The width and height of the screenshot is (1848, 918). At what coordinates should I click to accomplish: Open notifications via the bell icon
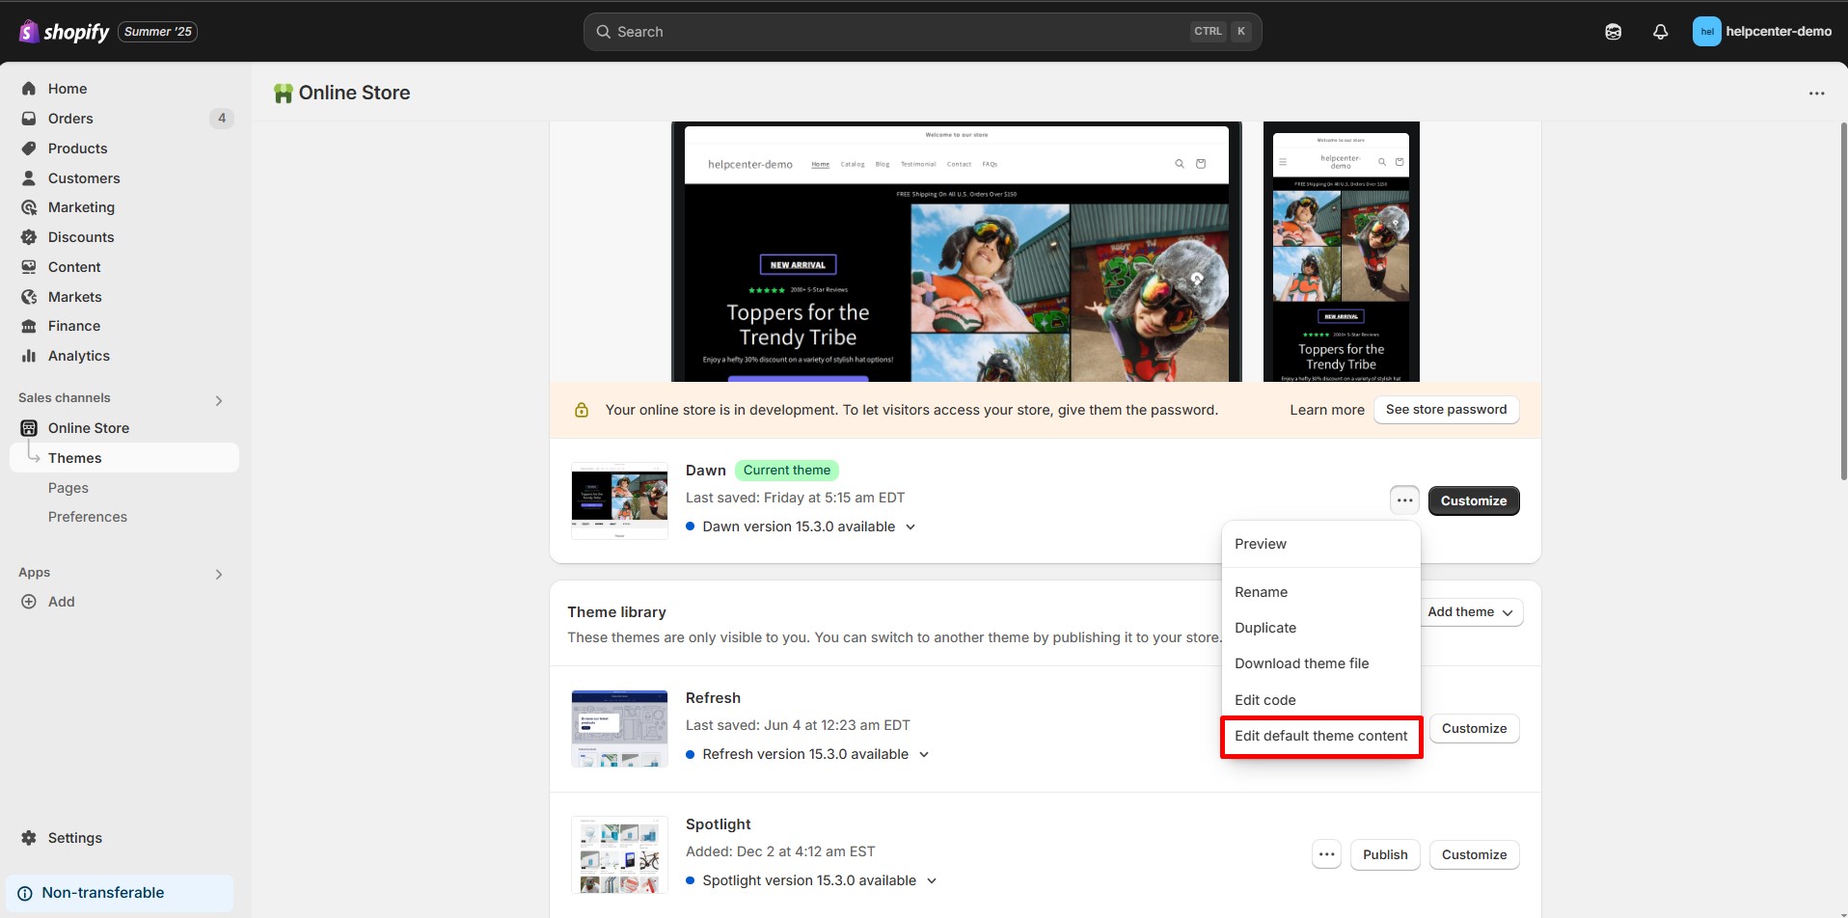pos(1660,31)
